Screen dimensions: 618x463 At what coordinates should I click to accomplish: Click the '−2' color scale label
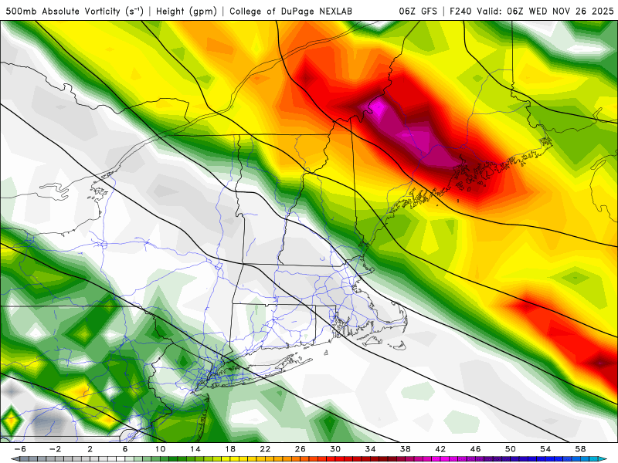(x=55, y=449)
